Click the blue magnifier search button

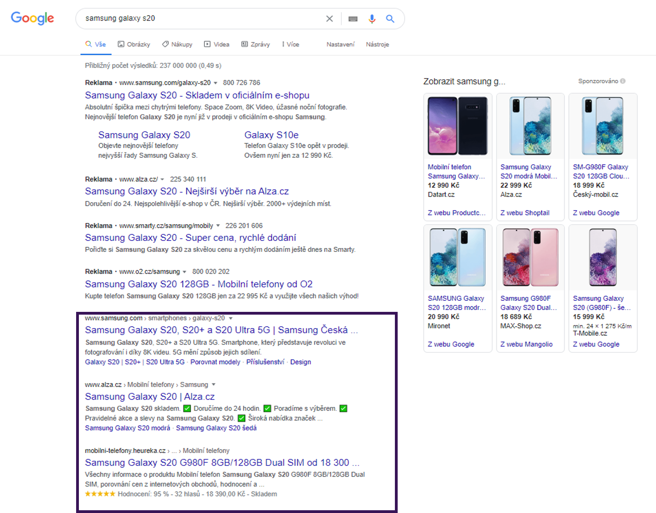pos(390,18)
